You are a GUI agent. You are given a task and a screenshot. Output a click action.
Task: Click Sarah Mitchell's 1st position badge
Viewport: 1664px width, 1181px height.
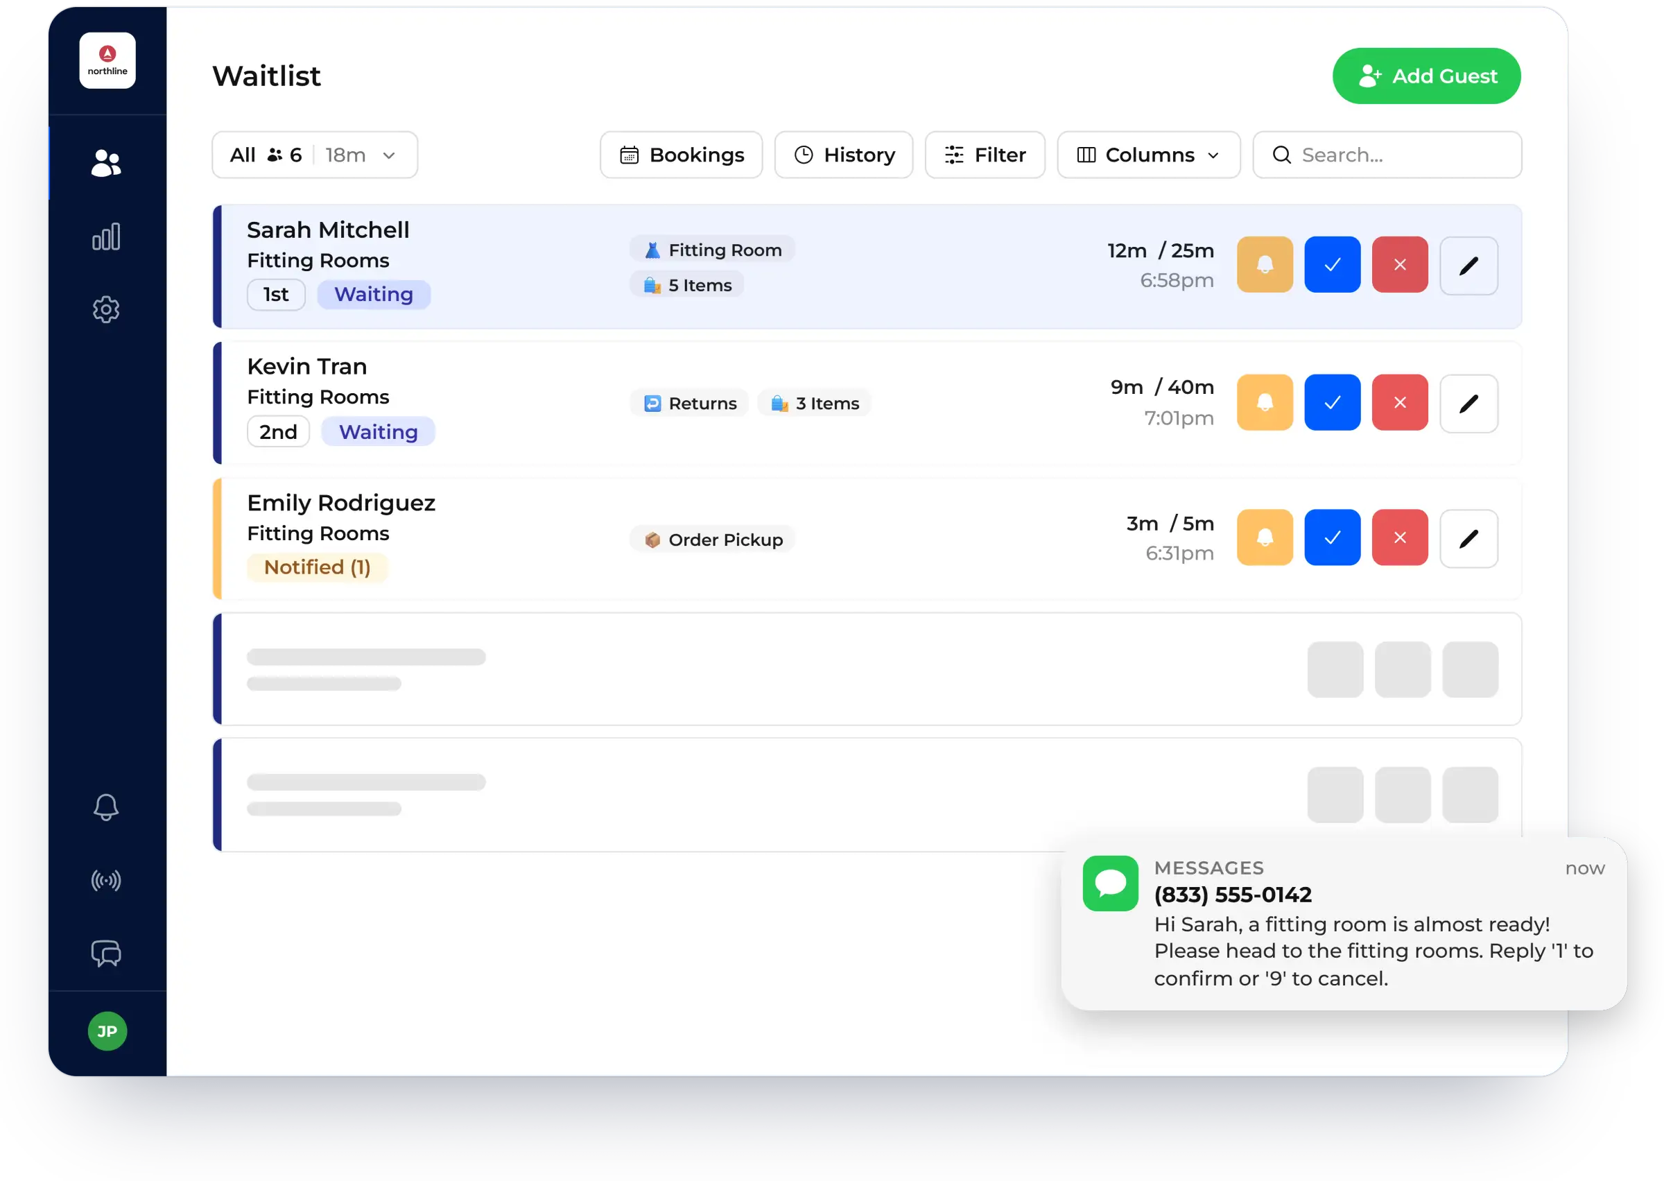[276, 295]
